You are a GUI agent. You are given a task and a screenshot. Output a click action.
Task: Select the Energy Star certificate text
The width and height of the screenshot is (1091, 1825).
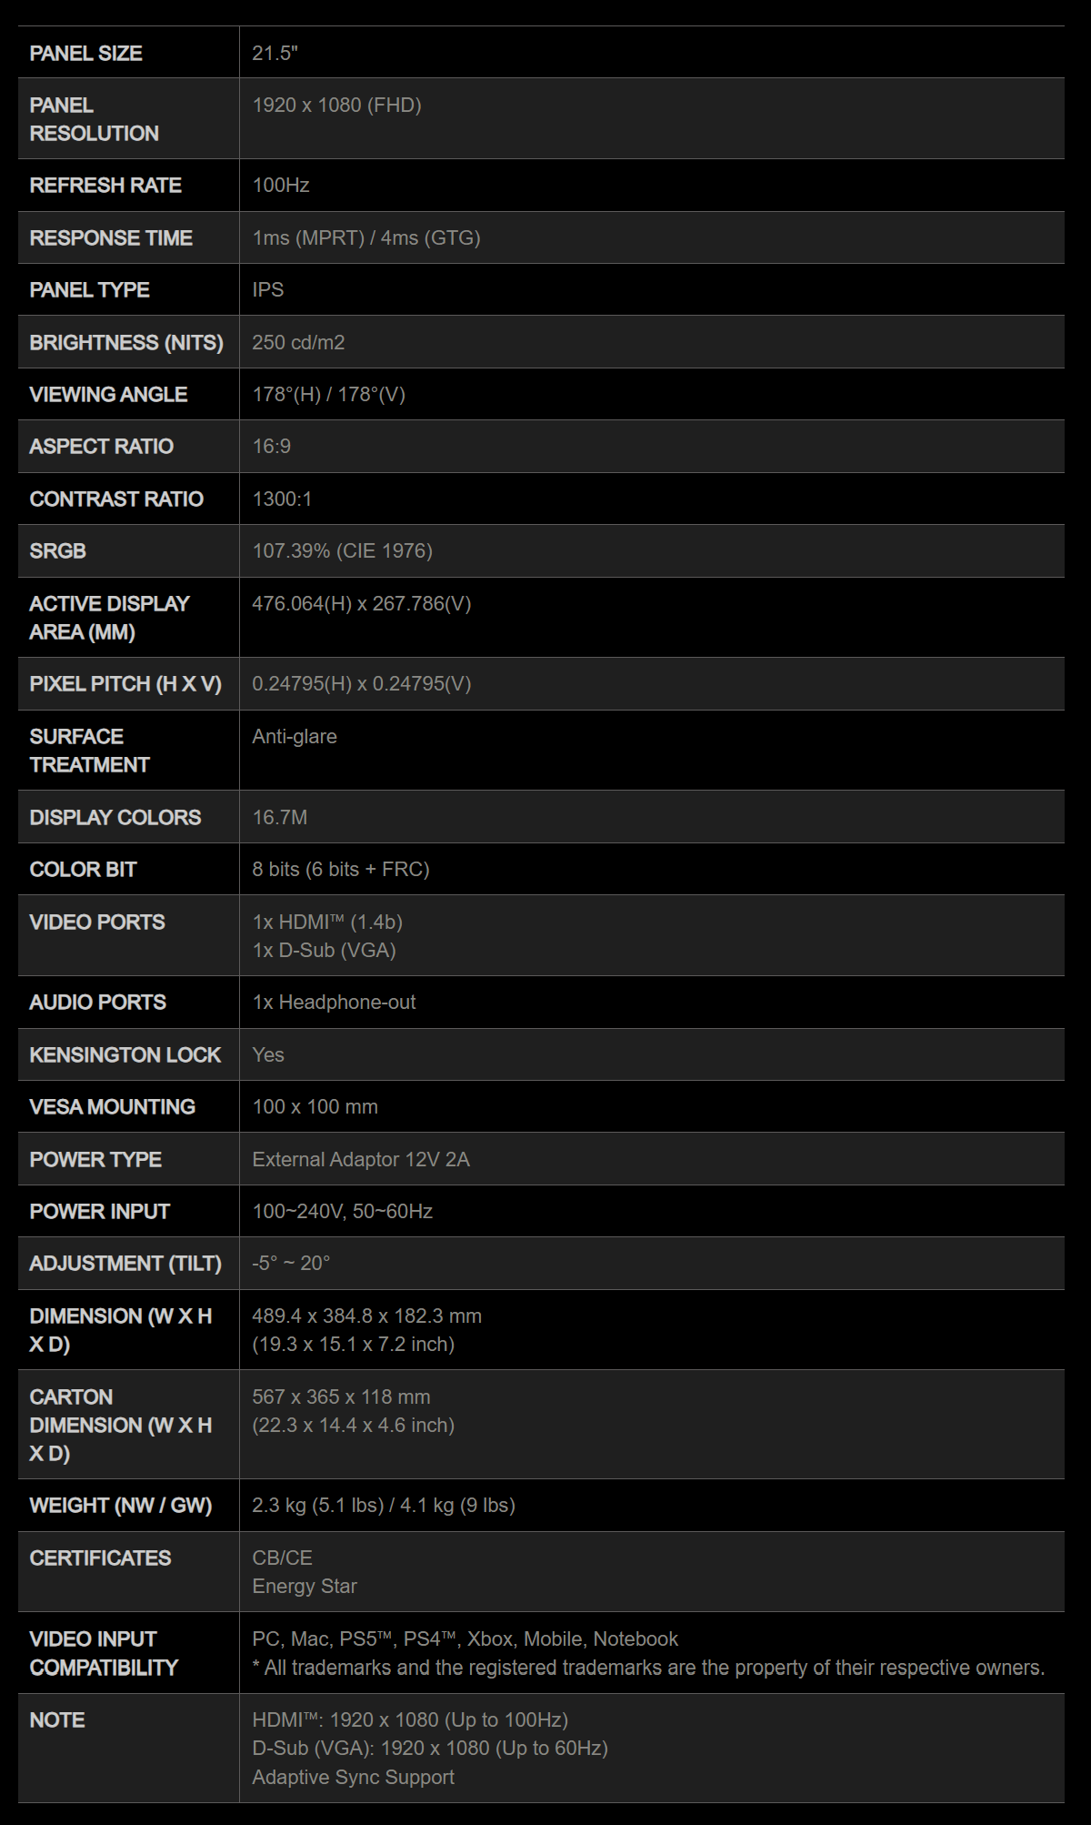point(305,1587)
